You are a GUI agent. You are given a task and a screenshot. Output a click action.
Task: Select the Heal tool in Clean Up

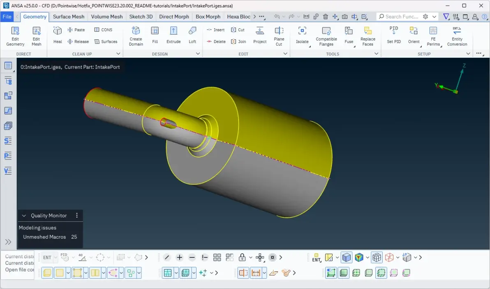click(x=58, y=35)
